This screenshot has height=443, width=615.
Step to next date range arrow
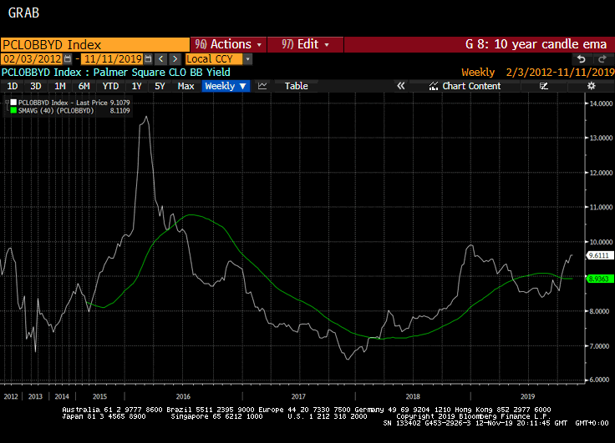coord(175,59)
